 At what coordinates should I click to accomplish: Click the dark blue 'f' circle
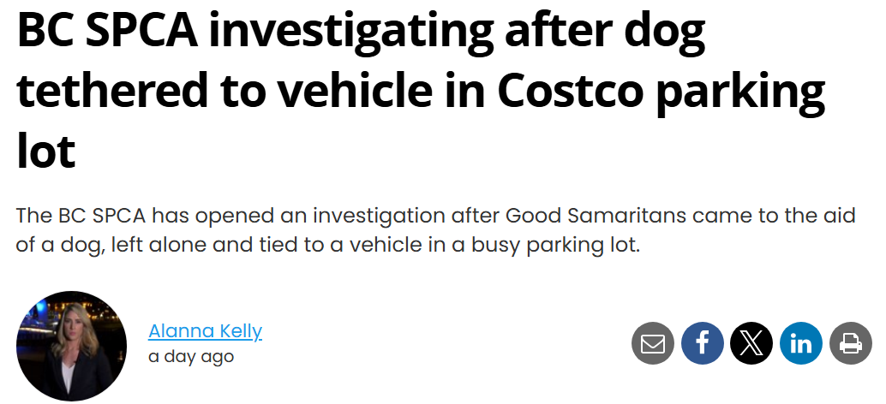pos(703,343)
